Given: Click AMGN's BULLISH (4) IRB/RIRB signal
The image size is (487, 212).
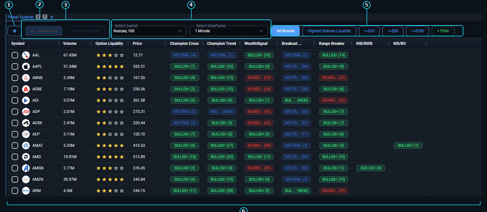Looking at the screenshot, I should pyautogui.click(x=371, y=168).
